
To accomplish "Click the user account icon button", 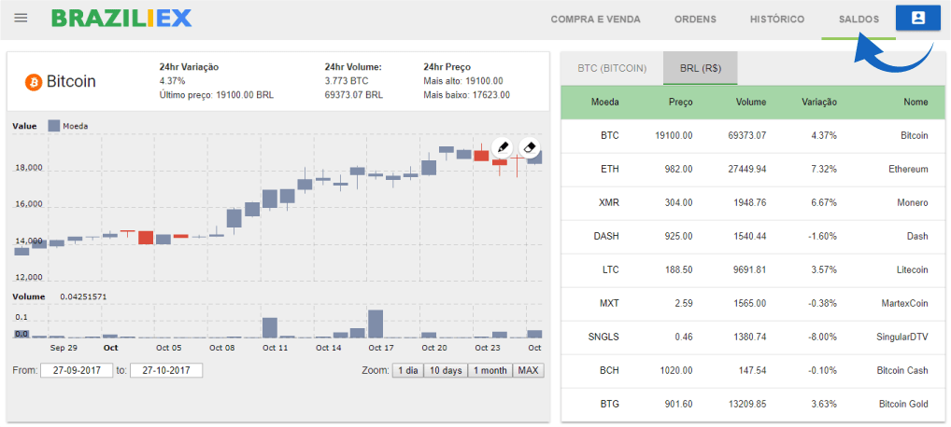I will (x=917, y=19).
